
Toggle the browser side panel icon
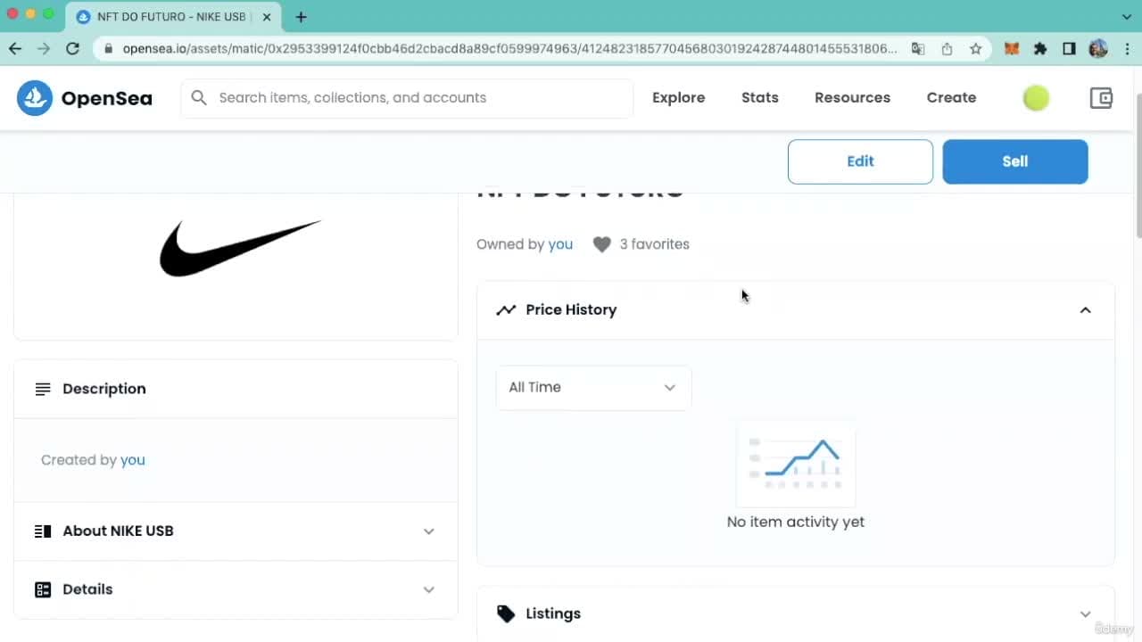[1069, 49]
